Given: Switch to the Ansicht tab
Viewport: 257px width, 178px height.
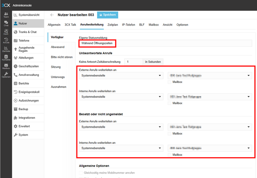Looking at the screenshot, I should point(167,25).
